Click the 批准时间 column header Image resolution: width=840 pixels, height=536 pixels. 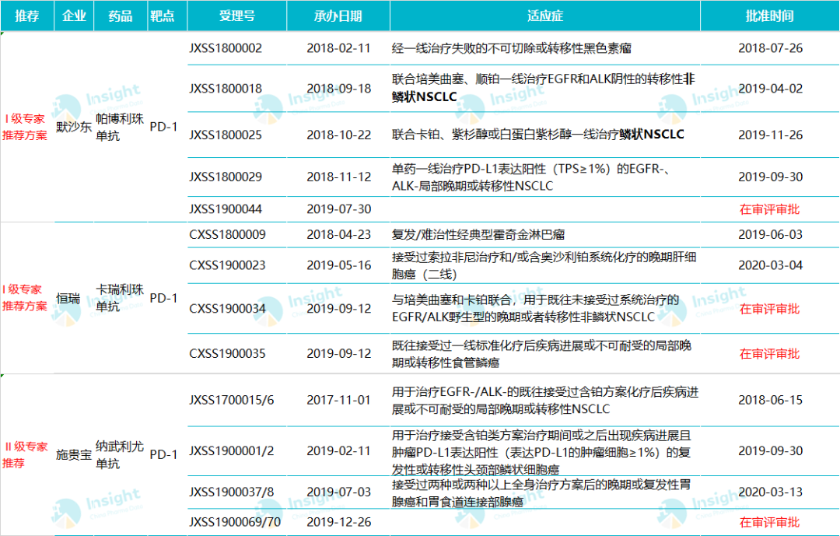(x=770, y=16)
